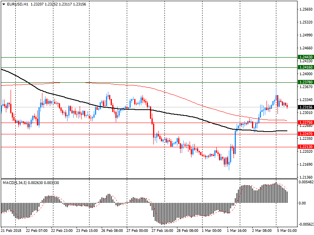Click the EURUSD,H1 symbol title

click(x=18, y=4)
